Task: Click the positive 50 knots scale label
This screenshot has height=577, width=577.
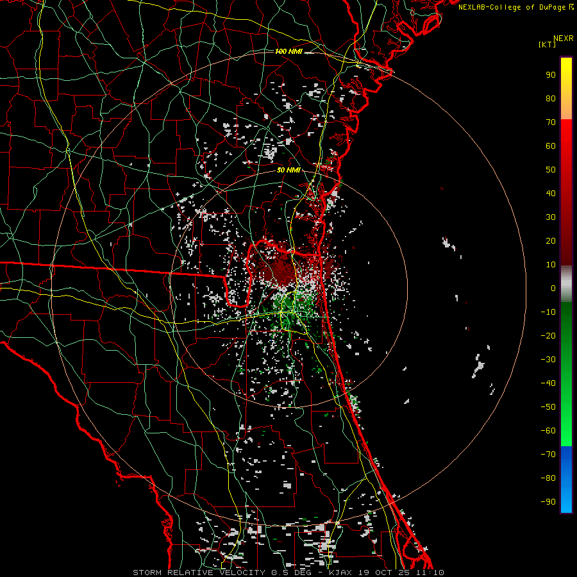Action: pos(551,170)
